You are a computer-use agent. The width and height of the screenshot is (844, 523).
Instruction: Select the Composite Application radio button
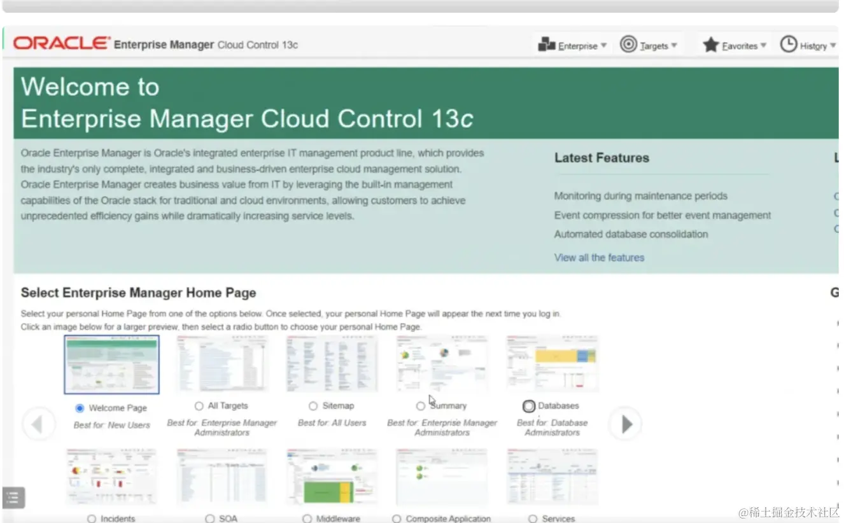click(x=397, y=519)
